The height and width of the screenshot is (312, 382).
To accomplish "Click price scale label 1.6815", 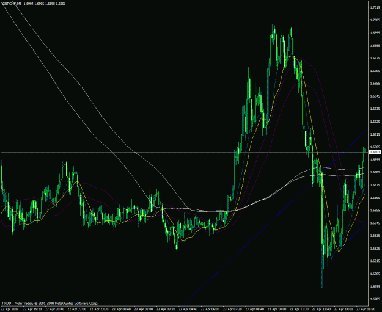I will (375, 261).
